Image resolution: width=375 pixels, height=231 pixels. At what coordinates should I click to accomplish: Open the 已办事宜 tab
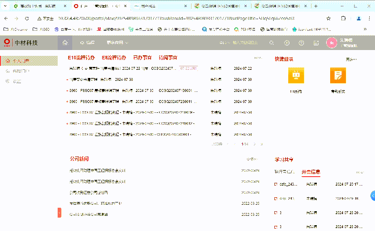[x=142, y=58]
